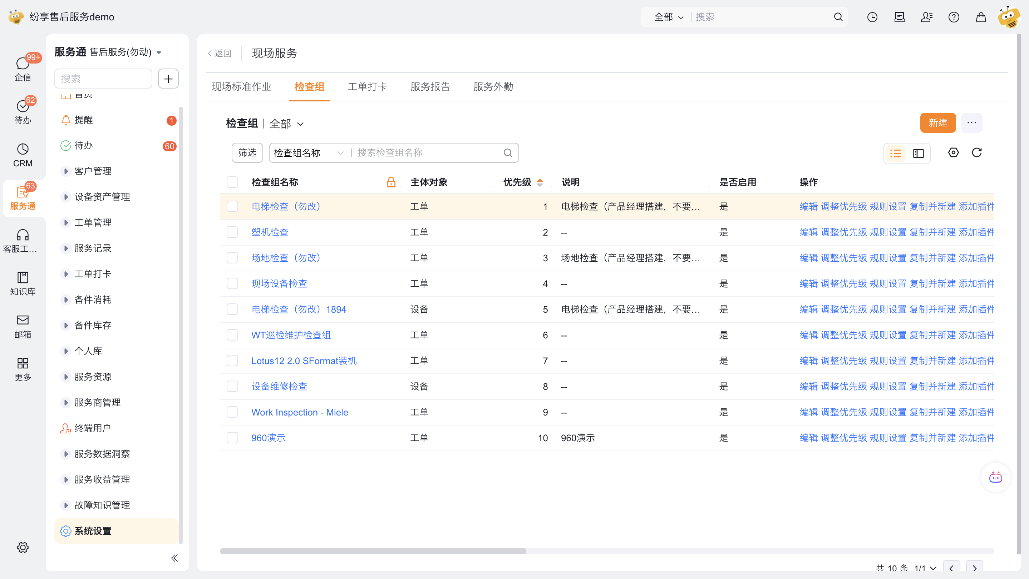This screenshot has height=579, width=1029.
Task: Switch to the 工单打卡 tab
Action: click(367, 86)
